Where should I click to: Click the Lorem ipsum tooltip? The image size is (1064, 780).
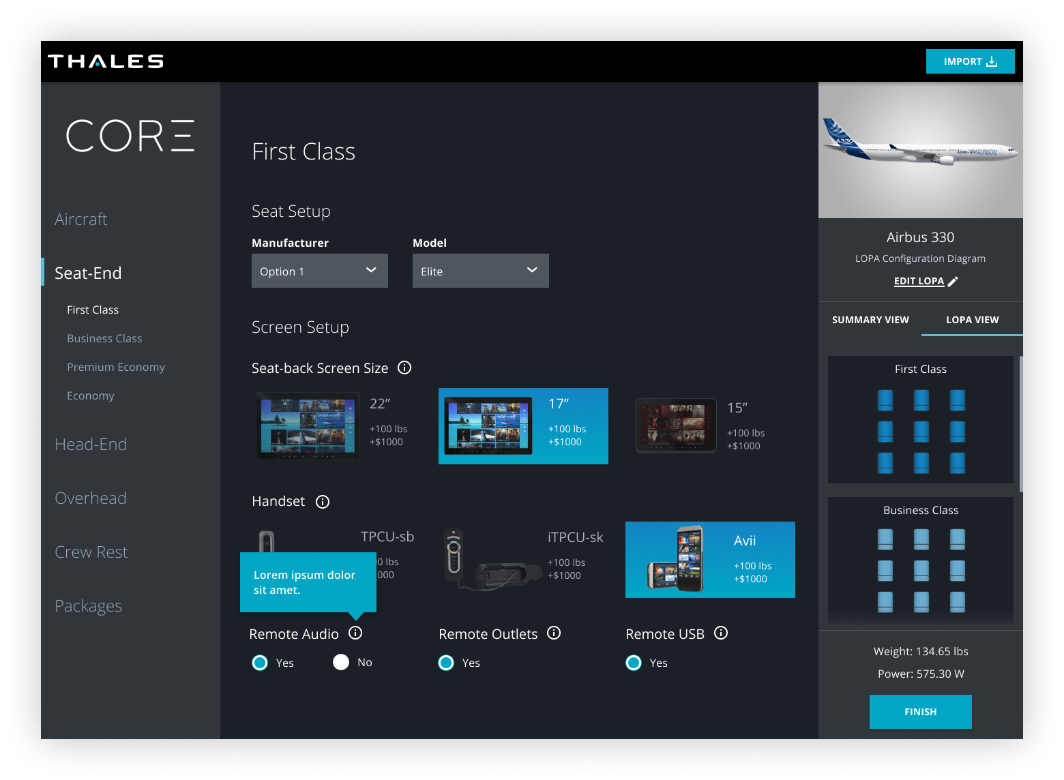(308, 582)
